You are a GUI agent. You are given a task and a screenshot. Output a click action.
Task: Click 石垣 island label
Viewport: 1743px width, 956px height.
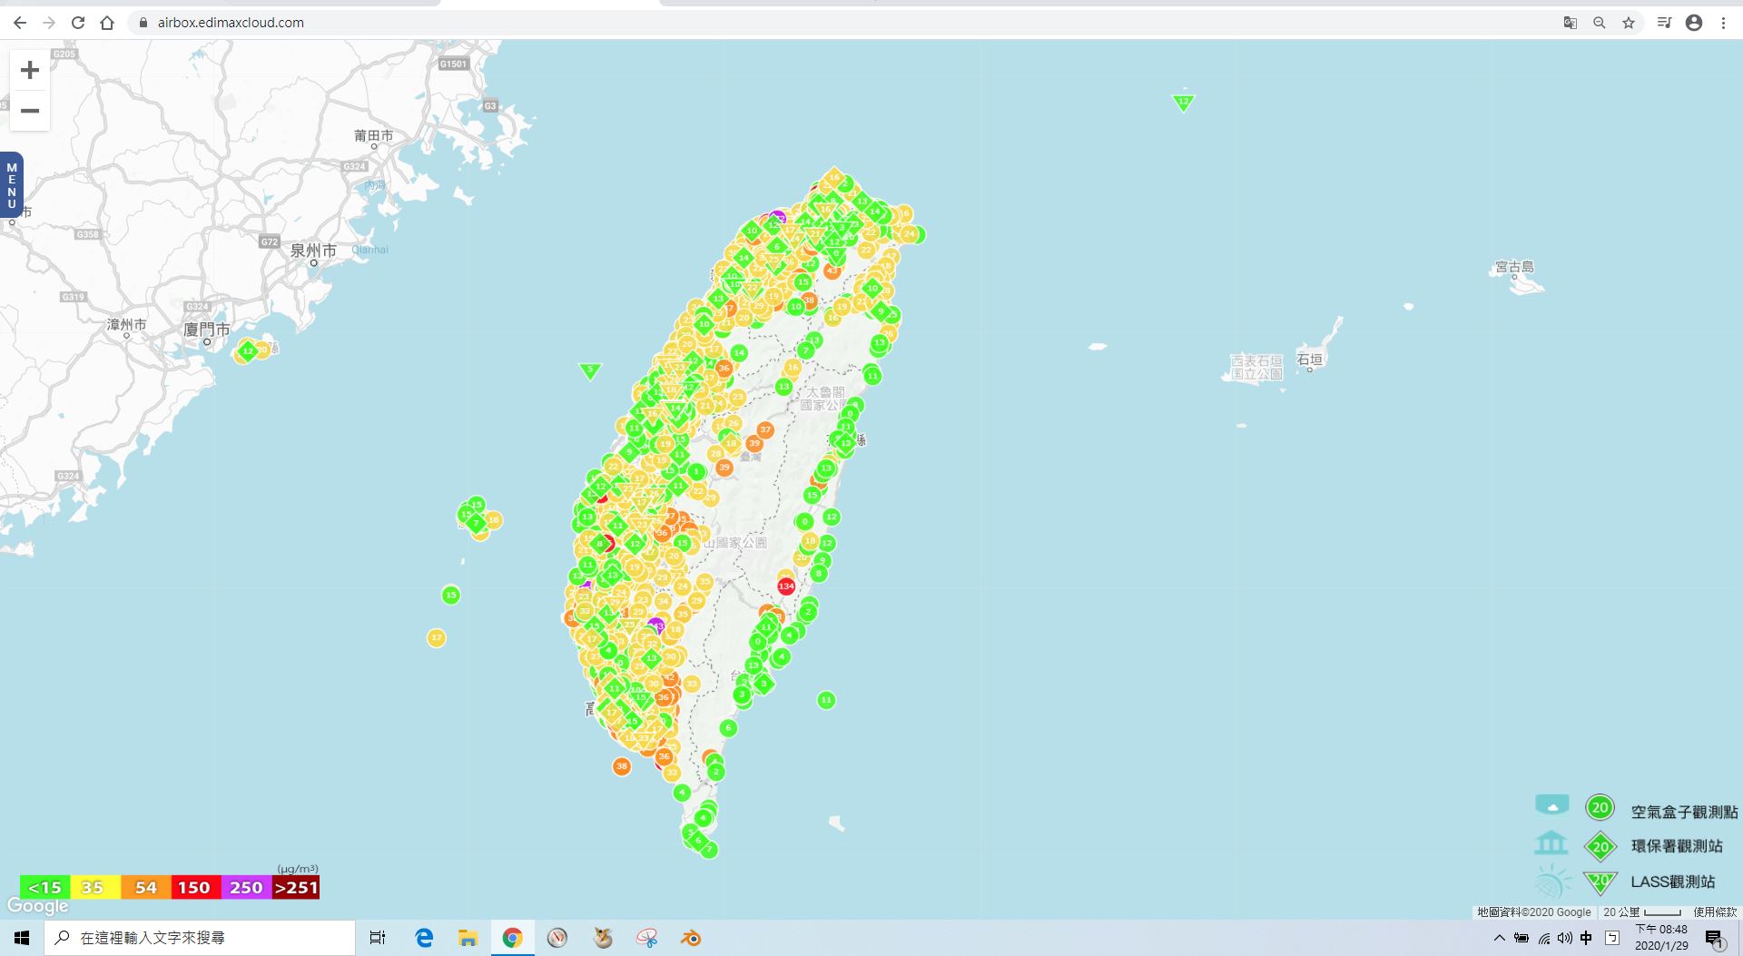tap(1310, 360)
